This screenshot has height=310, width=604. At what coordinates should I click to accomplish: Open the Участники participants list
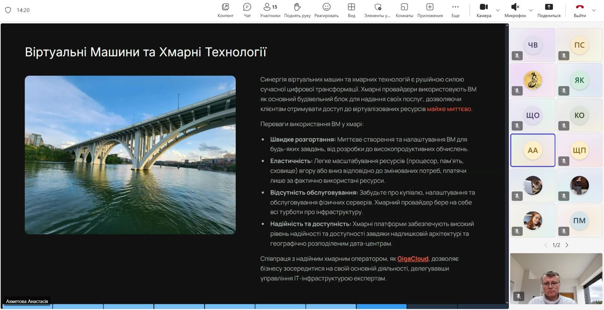point(270,10)
